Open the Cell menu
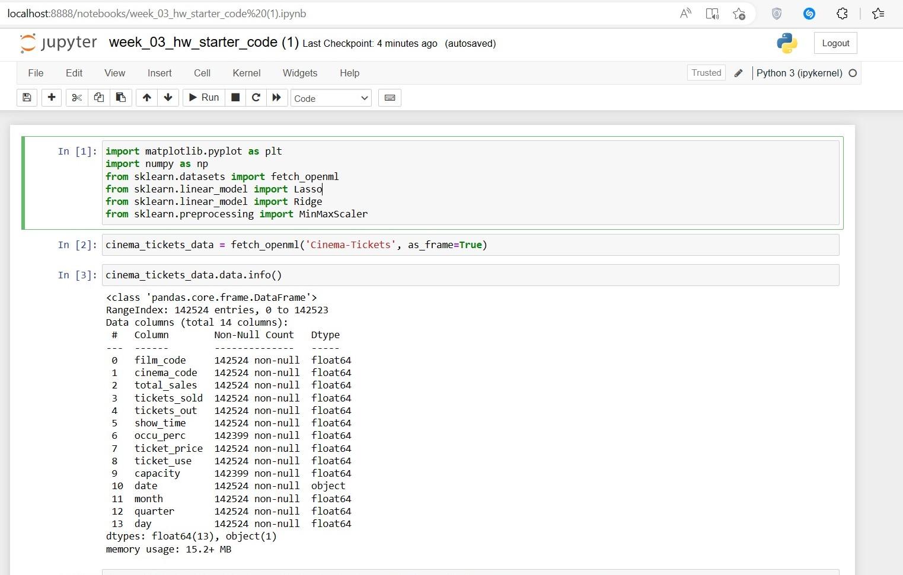903x575 pixels. click(202, 73)
